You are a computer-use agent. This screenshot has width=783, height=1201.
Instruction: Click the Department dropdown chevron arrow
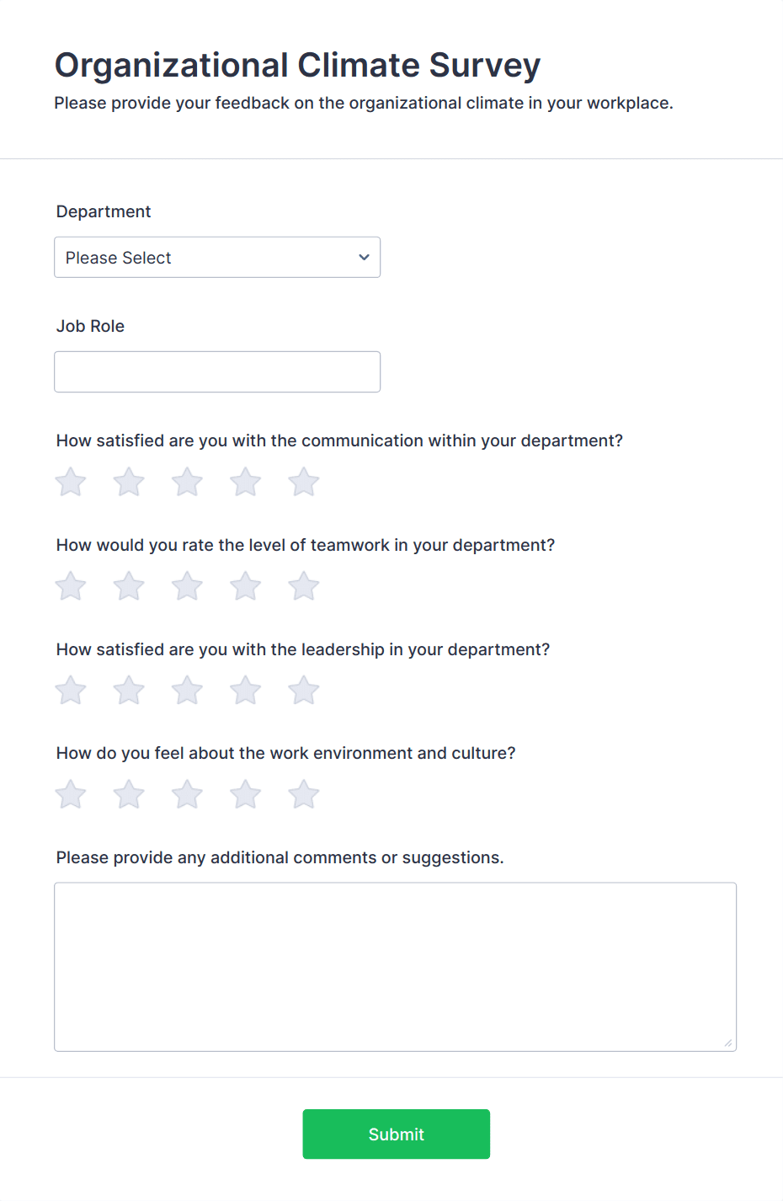364,258
